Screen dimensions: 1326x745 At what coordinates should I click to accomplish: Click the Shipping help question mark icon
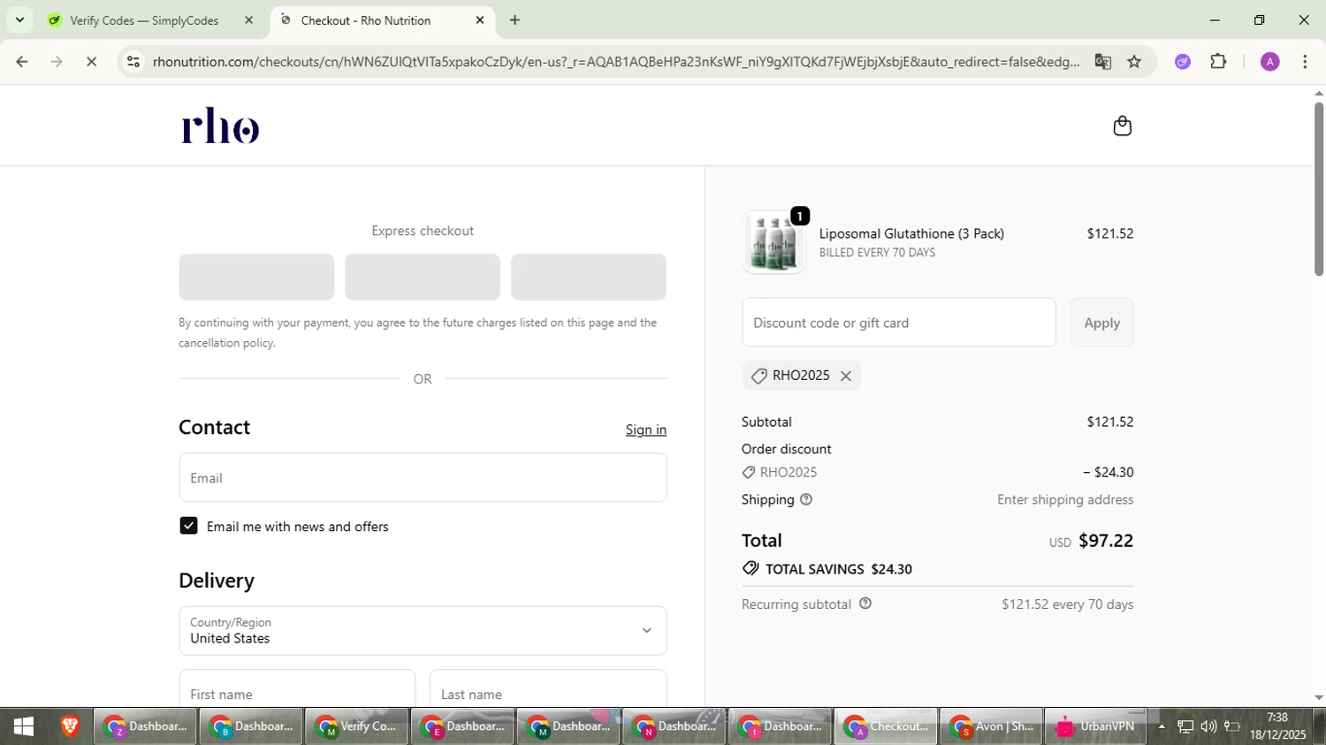coord(805,499)
